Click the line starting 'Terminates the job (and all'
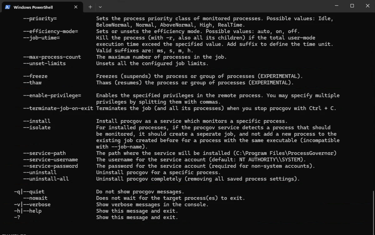This screenshot has height=235, width=375. click(216, 108)
